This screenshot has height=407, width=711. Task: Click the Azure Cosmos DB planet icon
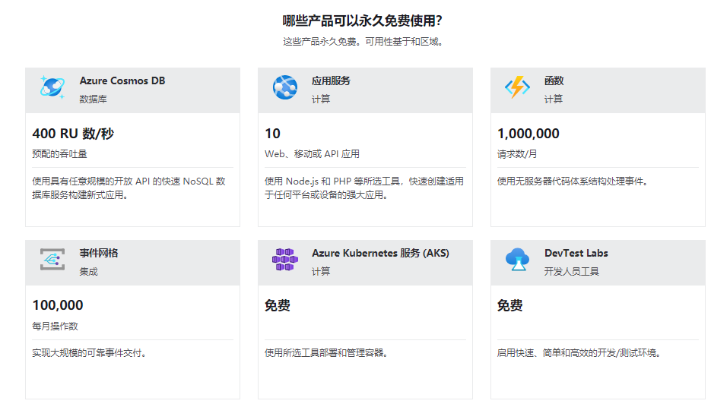coord(52,88)
